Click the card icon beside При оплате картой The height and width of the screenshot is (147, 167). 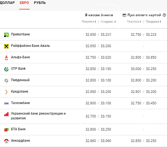coord(124,15)
